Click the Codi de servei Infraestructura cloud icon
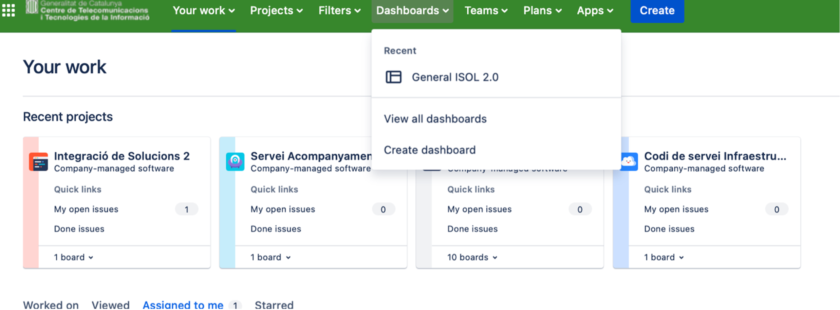The width and height of the screenshot is (840, 310). [x=629, y=162]
